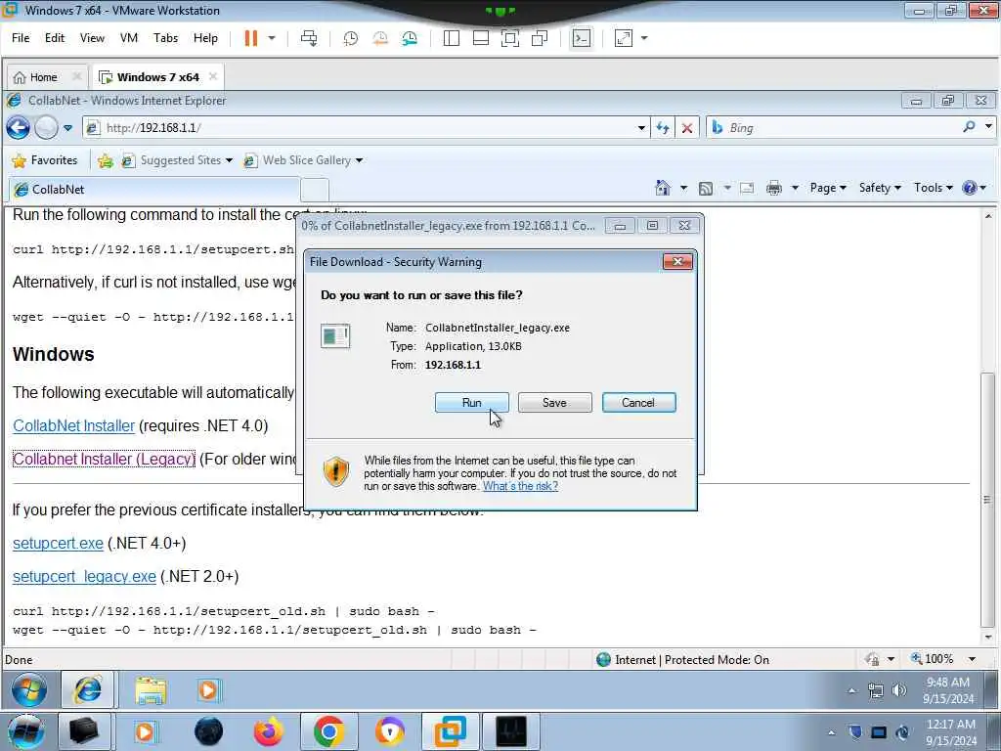Click the setupcert_legacy.exe link

pyautogui.click(x=84, y=577)
